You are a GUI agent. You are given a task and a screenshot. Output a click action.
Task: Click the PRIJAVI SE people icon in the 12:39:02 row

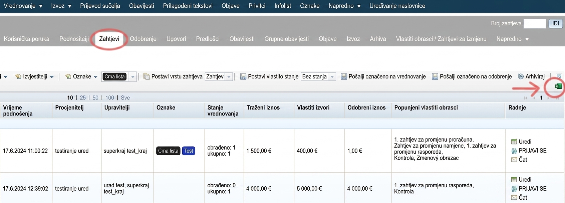(514, 189)
